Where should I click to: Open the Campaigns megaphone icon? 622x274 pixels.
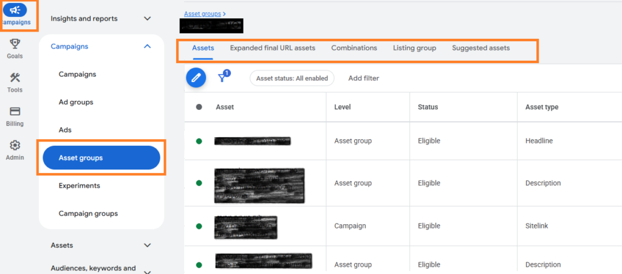click(x=15, y=10)
